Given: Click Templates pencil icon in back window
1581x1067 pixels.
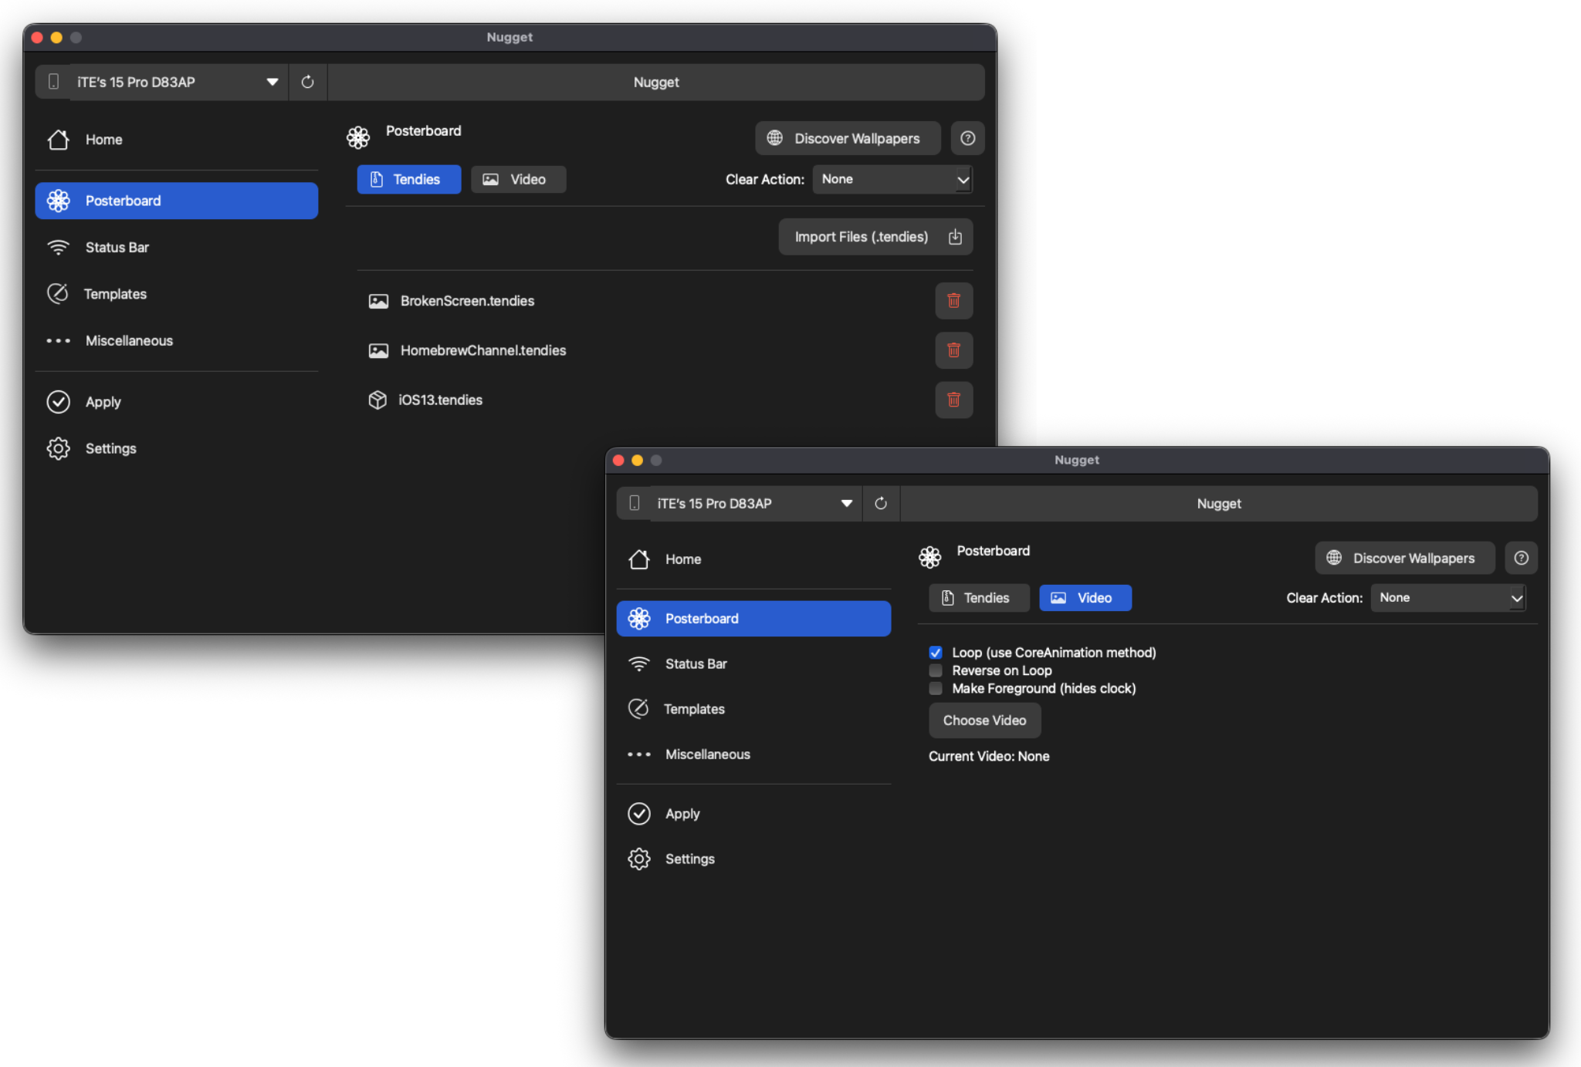Looking at the screenshot, I should [x=58, y=293].
